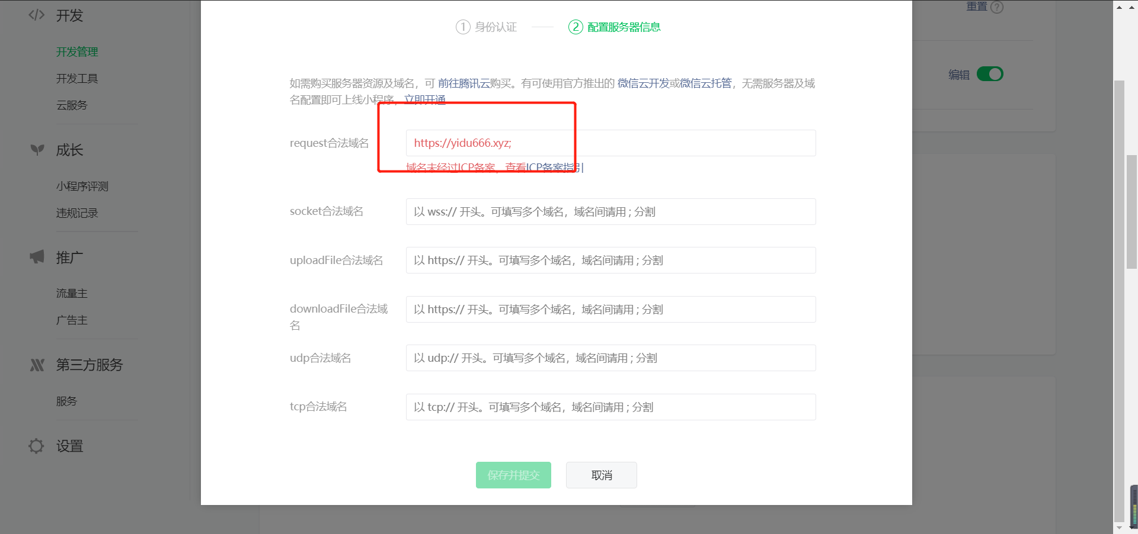Click the 保存并提交 button
Image resolution: width=1138 pixels, height=534 pixels.
513,475
